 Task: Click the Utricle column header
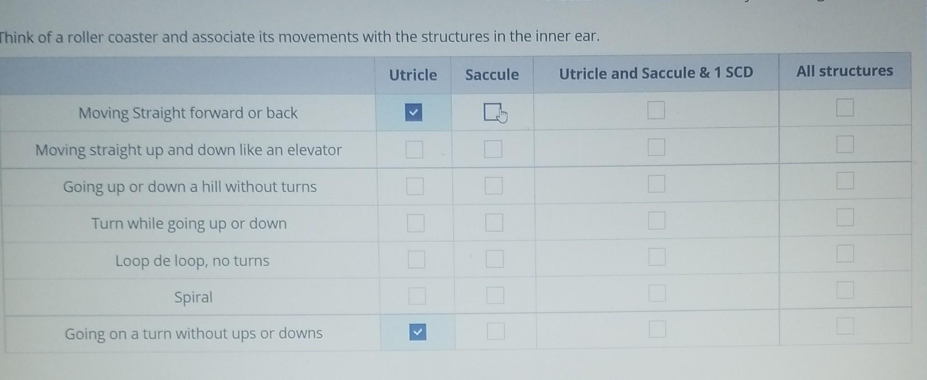[x=413, y=75]
